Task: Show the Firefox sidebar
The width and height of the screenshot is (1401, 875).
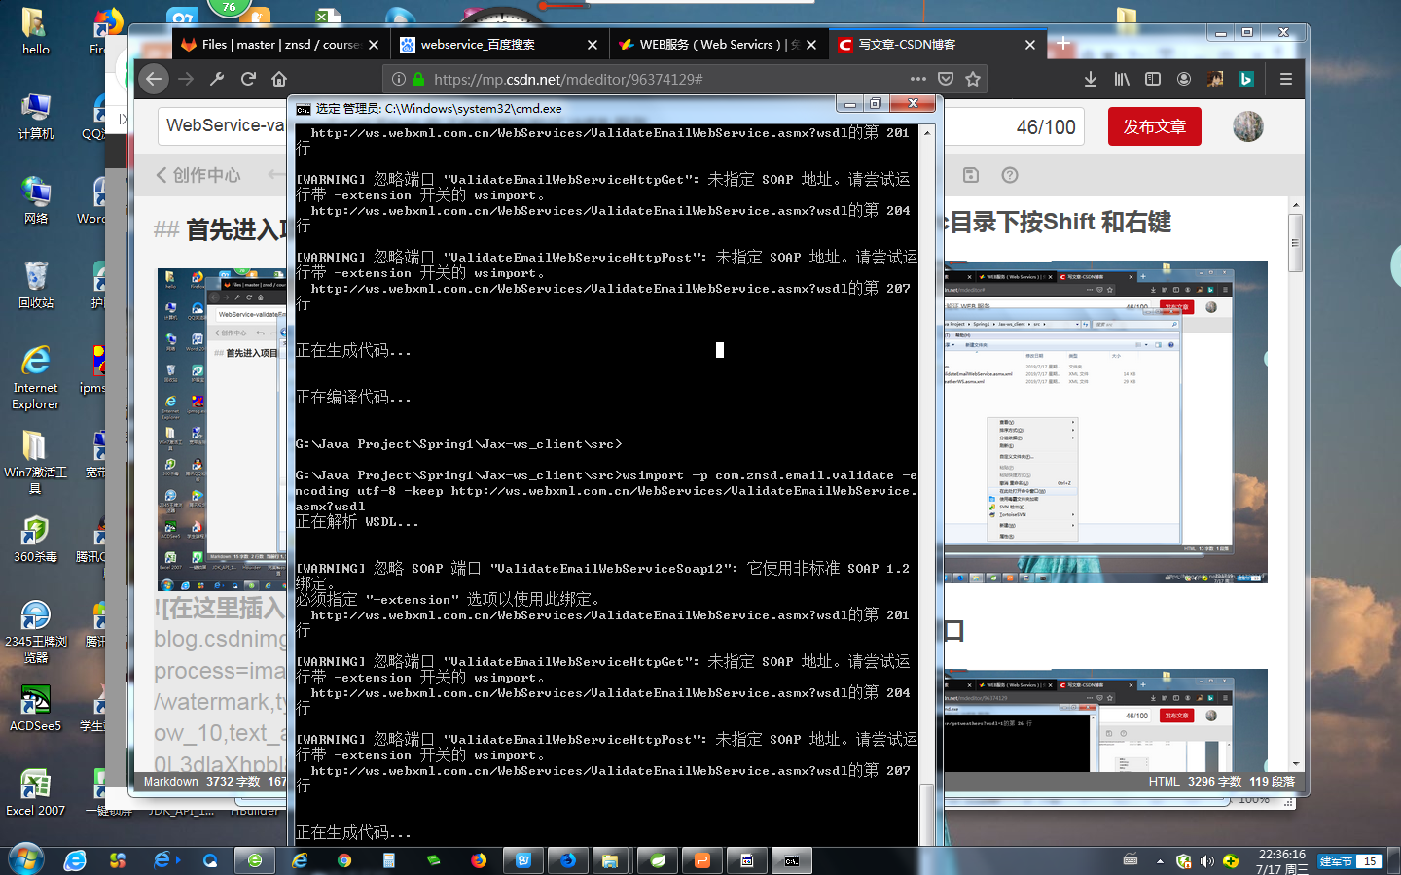Action: 1153,79
